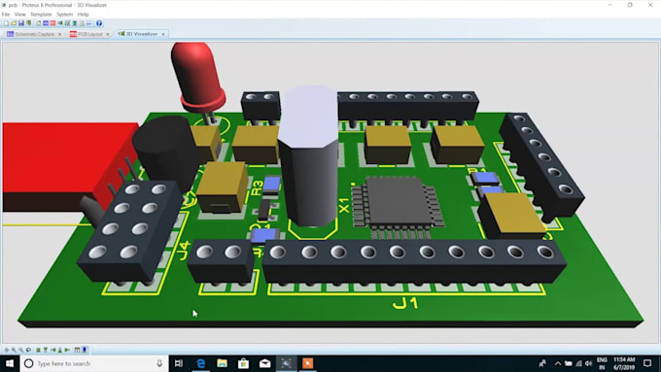Click the Type here to search box

click(x=93, y=363)
